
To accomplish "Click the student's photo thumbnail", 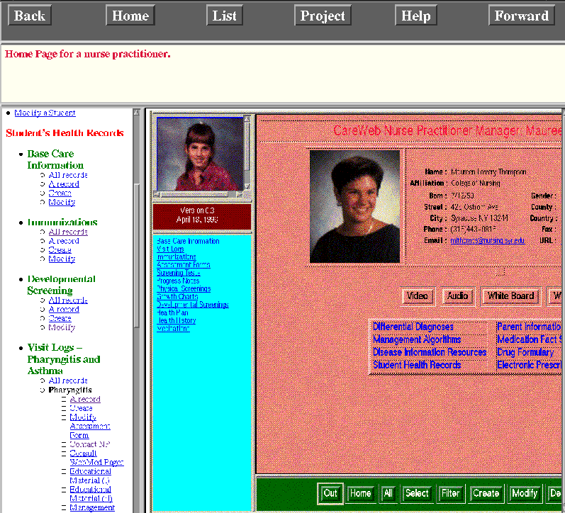I will (x=200, y=154).
